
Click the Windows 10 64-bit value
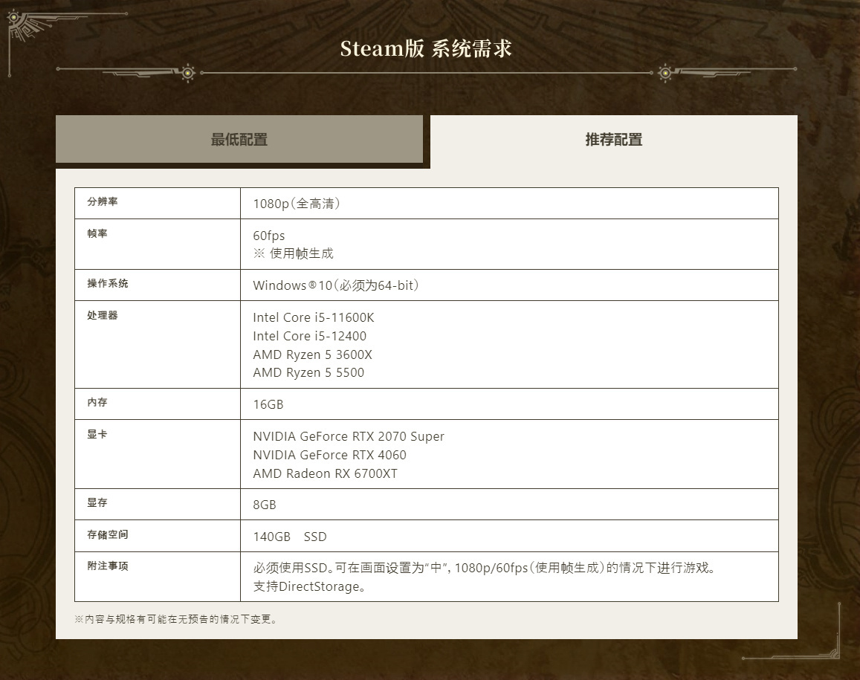coord(336,285)
